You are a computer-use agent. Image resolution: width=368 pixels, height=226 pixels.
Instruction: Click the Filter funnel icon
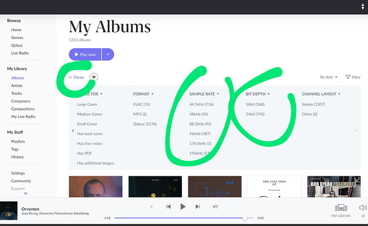point(348,77)
